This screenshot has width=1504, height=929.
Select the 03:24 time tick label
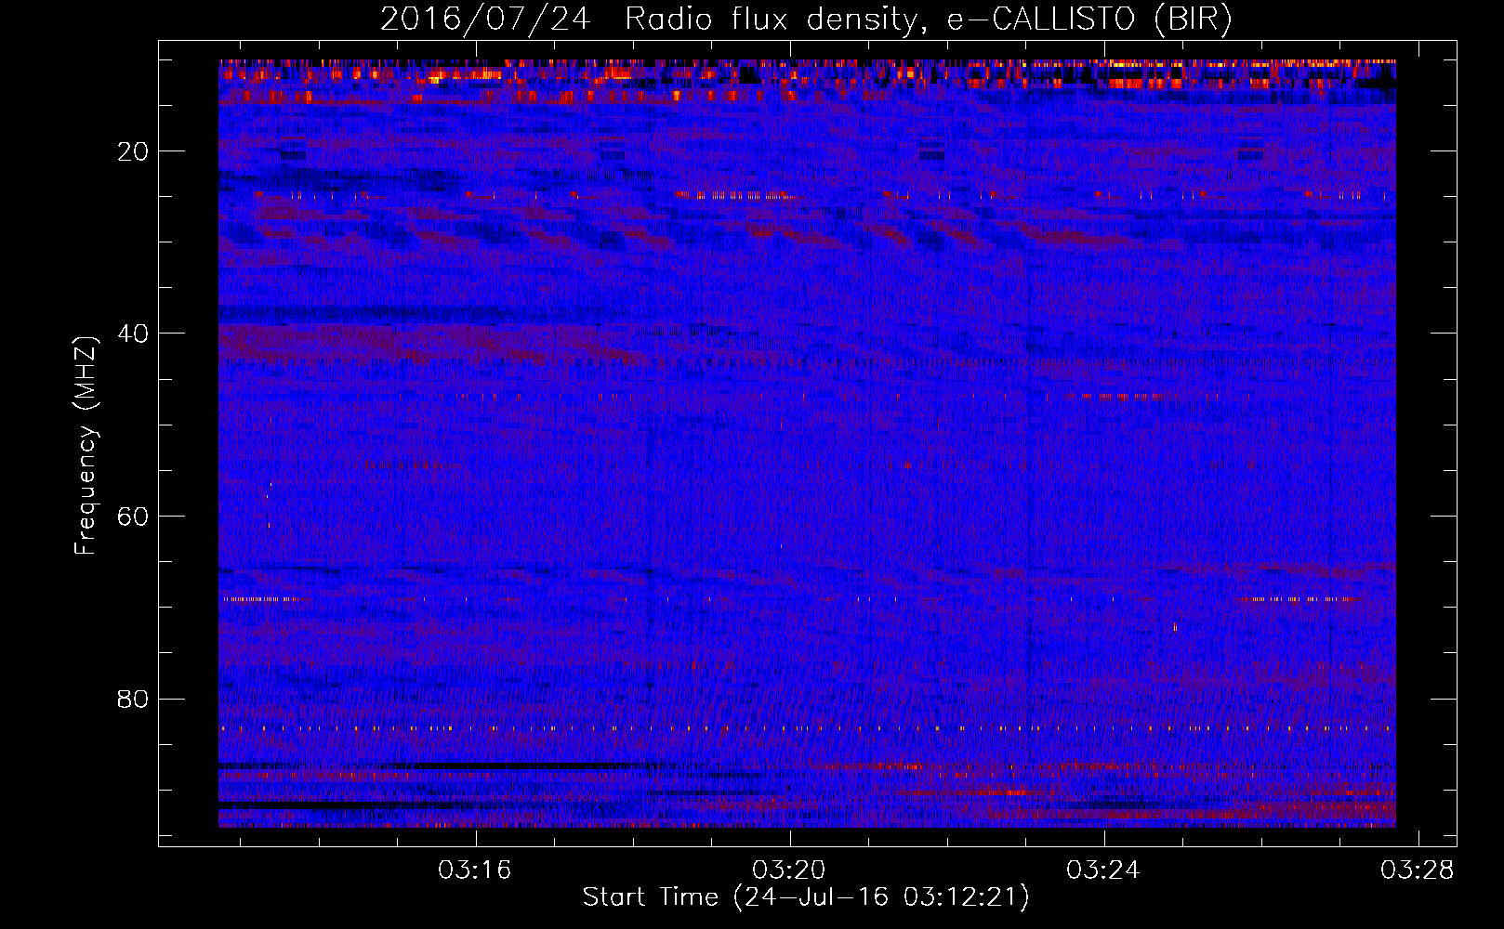(1103, 870)
